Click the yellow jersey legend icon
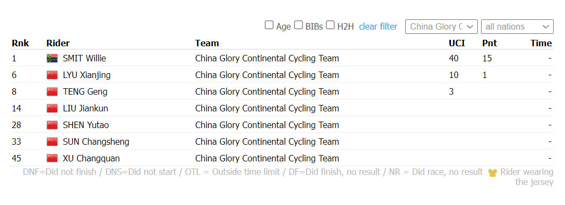The image size is (565, 205). [492, 173]
